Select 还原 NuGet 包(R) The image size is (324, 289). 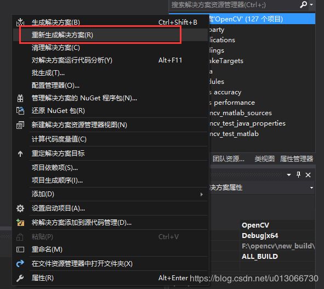pos(111,111)
